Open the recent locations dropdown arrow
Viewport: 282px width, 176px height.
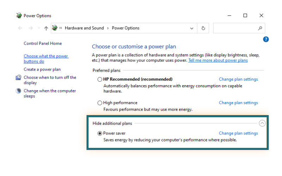38,28
